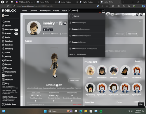146x114 pixels.
Task: Choose bwssa in Experiences suggestion
Action: (86, 29)
